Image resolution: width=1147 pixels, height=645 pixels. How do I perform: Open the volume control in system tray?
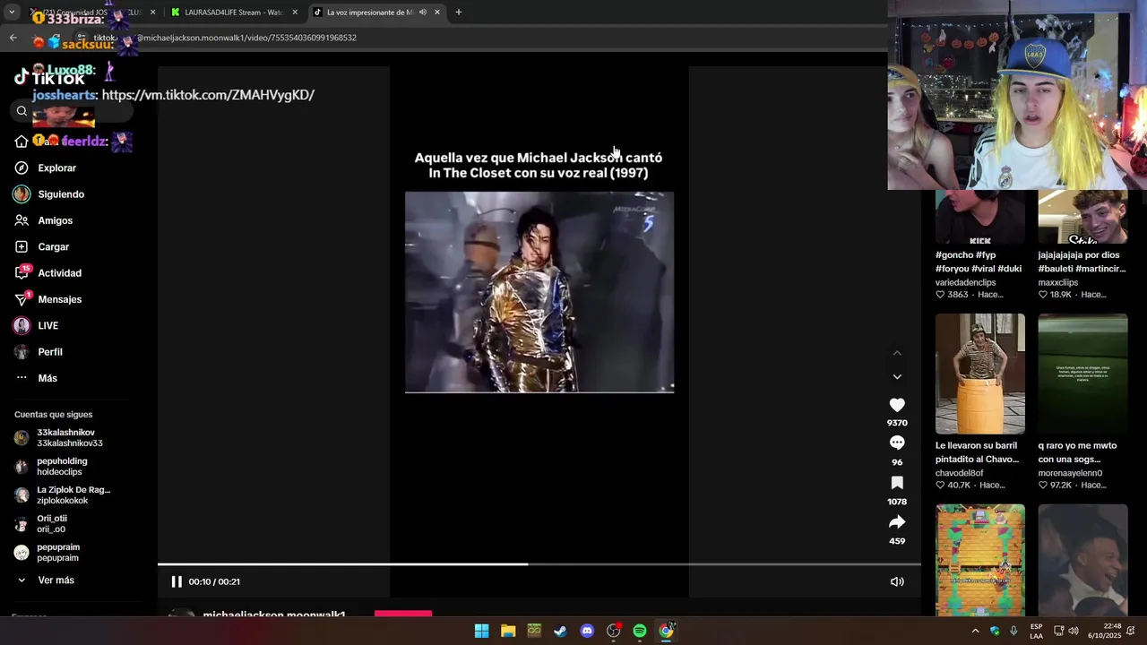point(1074,631)
